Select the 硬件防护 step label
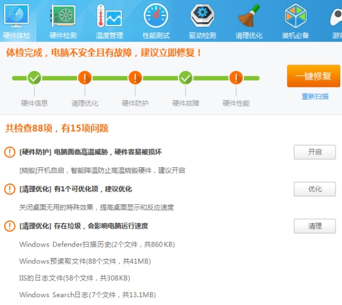Image resolution: width=342 pixels, height=305 pixels. (135, 103)
